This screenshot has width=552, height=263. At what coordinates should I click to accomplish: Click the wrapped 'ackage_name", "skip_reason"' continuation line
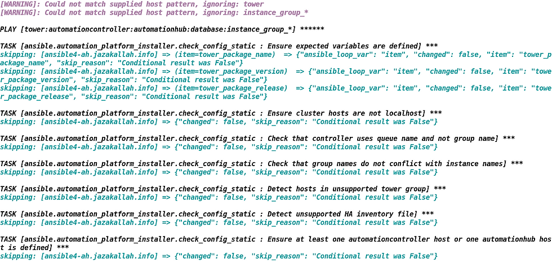point(122,63)
